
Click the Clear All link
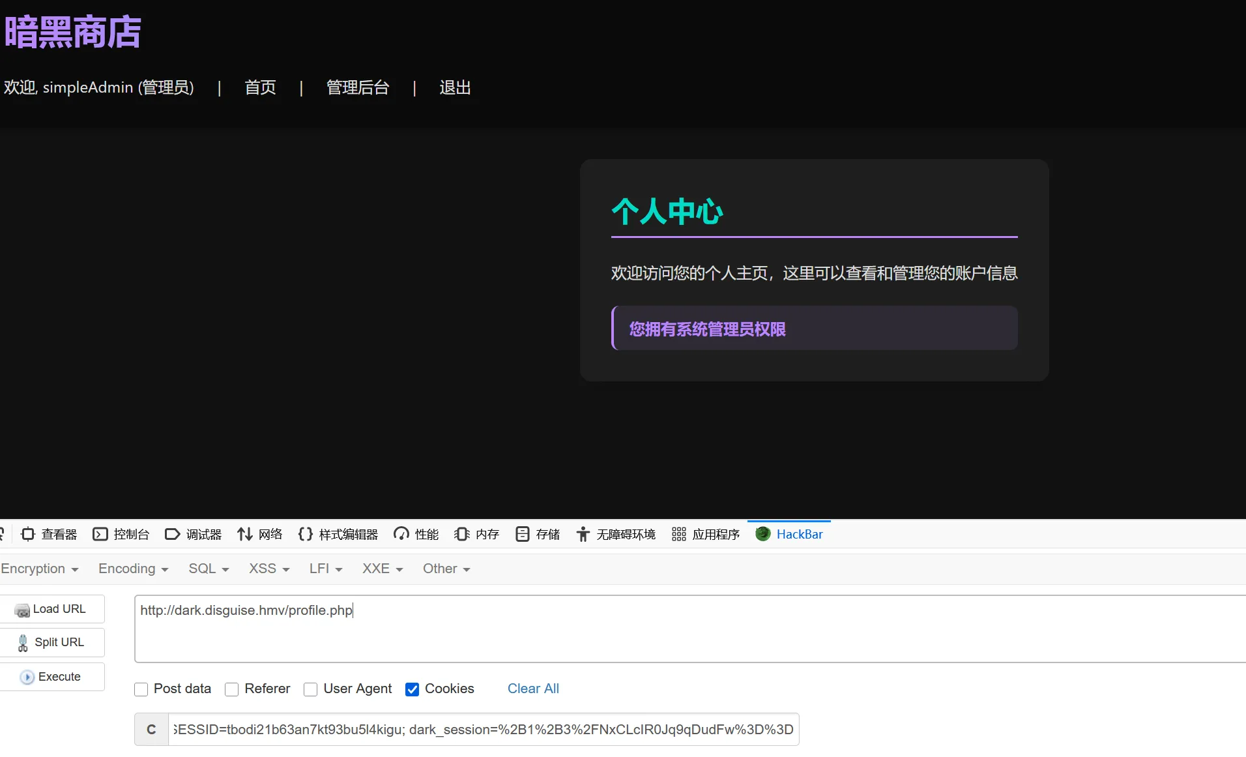[x=532, y=689]
